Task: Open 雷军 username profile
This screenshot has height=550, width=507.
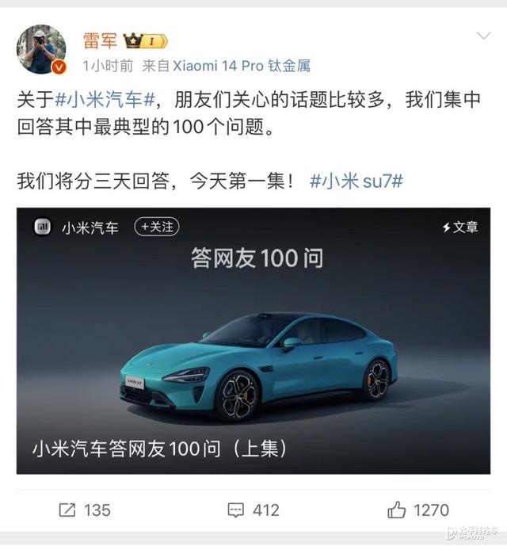Action: [100, 40]
